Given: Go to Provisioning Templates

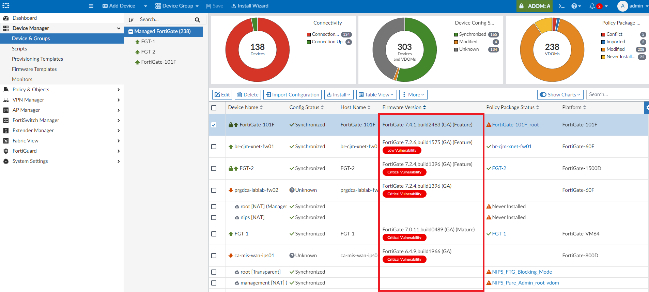Looking at the screenshot, I should click(37, 59).
